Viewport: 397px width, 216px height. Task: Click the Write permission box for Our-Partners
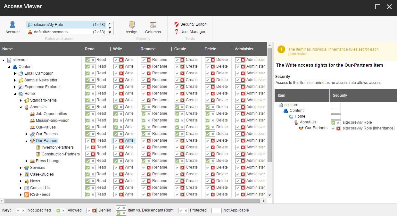coord(119,141)
